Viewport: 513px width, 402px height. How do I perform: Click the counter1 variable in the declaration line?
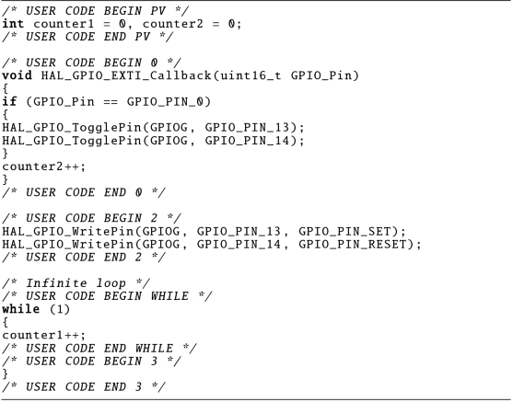point(64,24)
